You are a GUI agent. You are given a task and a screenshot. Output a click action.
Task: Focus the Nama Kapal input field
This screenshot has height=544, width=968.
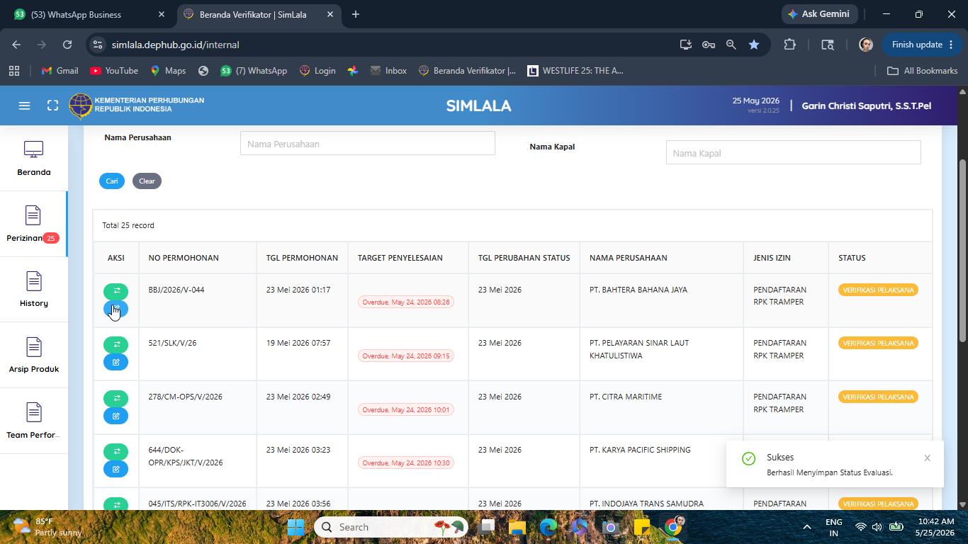pyautogui.click(x=793, y=152)
